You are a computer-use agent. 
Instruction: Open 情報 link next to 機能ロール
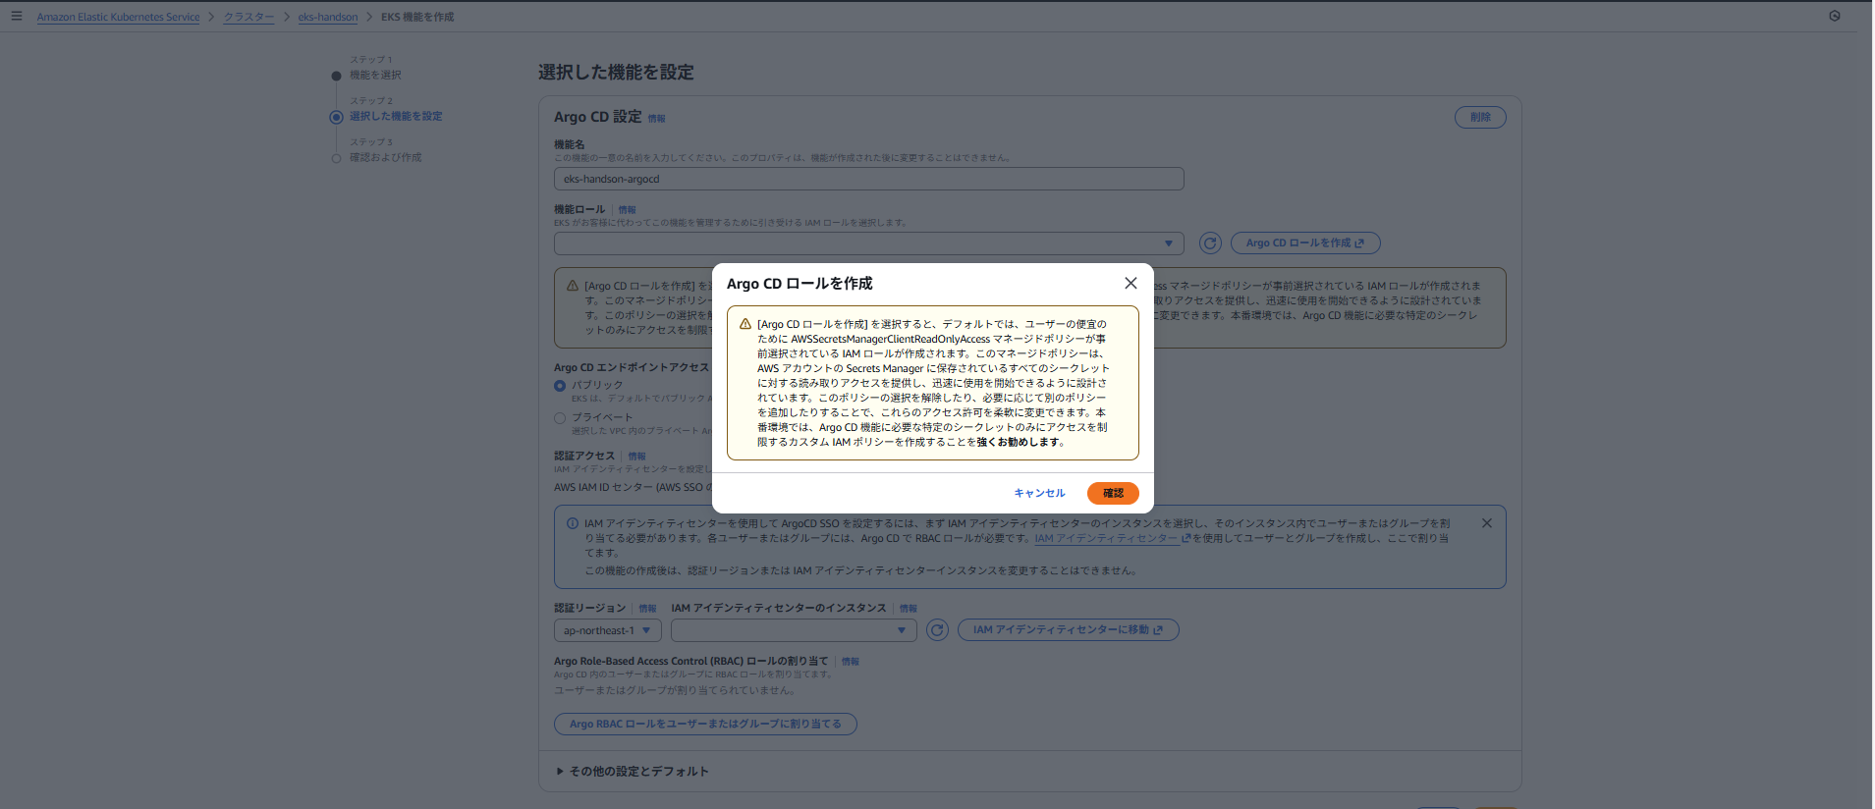point(627,210)
